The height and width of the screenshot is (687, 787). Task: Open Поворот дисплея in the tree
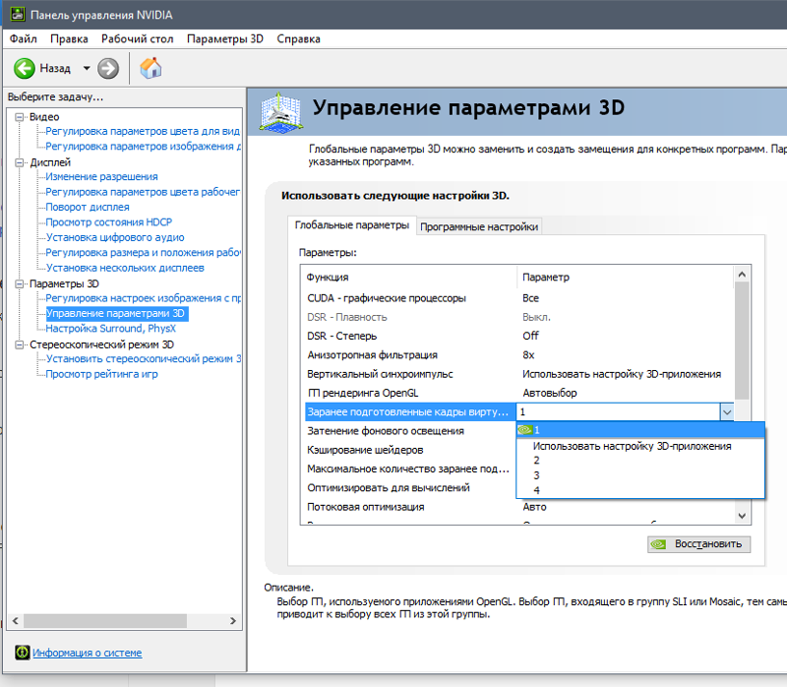pyautogui.click(x=88, y=207)
